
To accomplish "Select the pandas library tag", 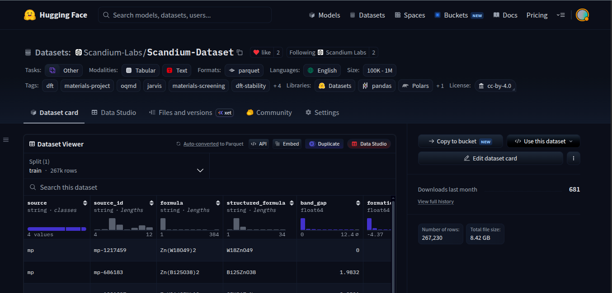I will point(377,86).
